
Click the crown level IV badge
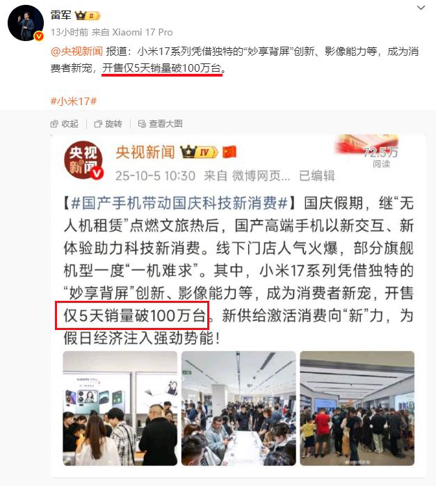(x=199, y=152)
